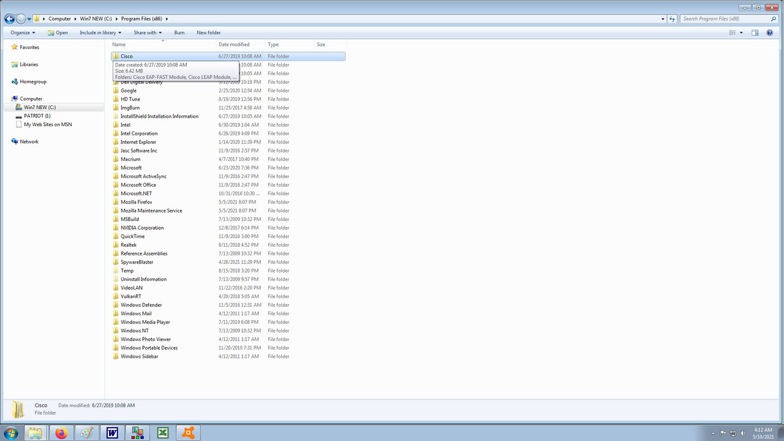
Task: Open Excel from the taskbar
Action: pyautogui.click(x=162, y=433)
